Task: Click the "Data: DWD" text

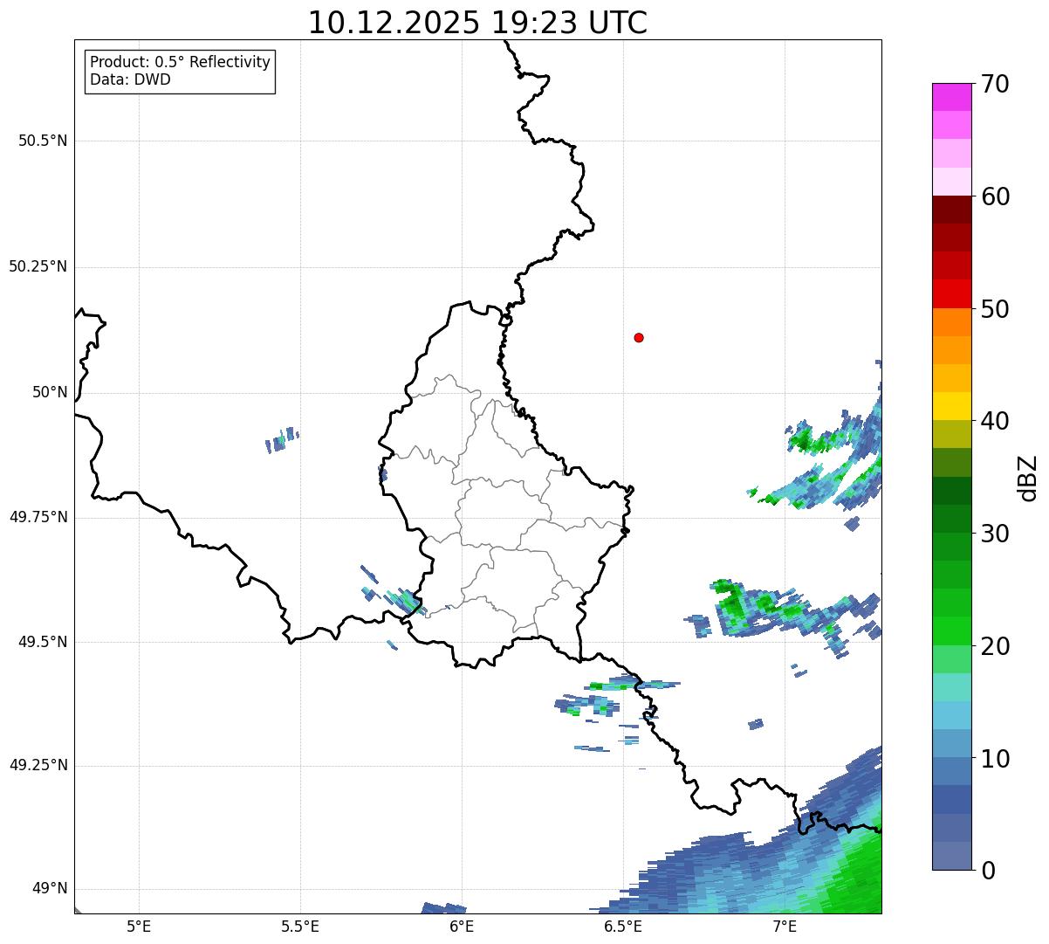Action: [x=130, y=79]
